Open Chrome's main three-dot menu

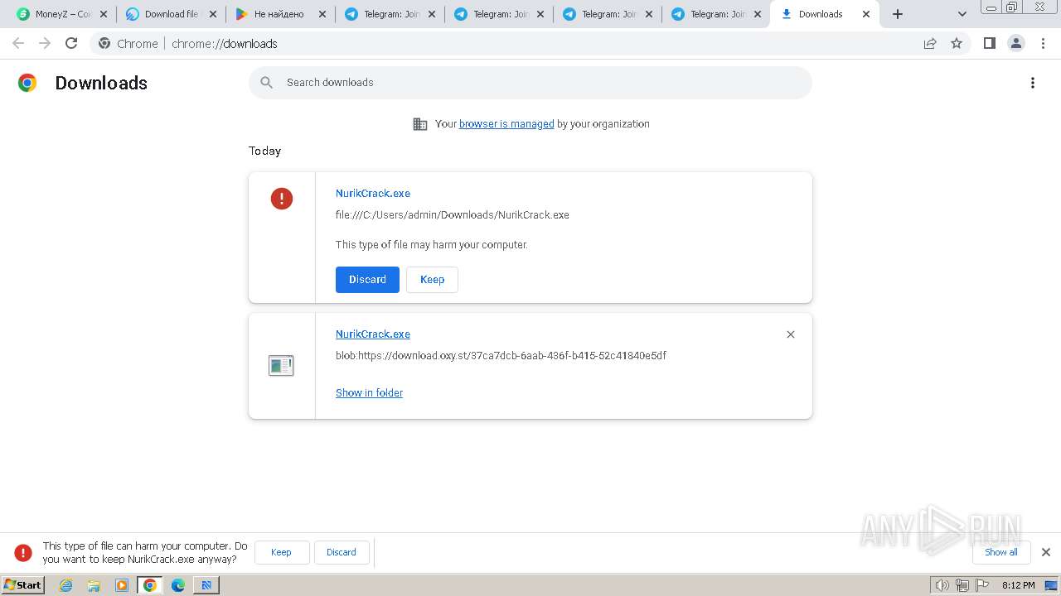(x=1044, y=43)
